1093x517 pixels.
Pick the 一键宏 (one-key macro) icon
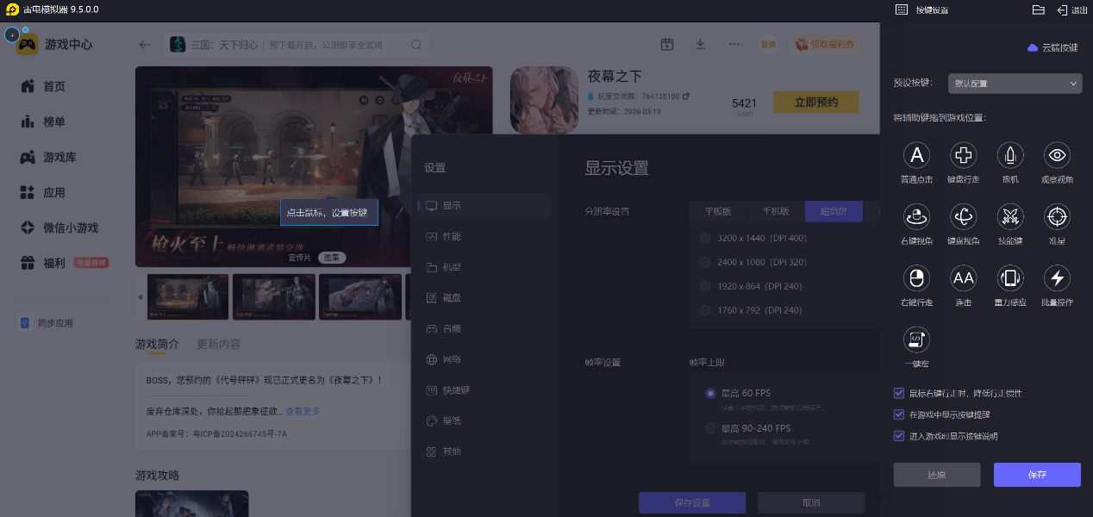(916, 339)
